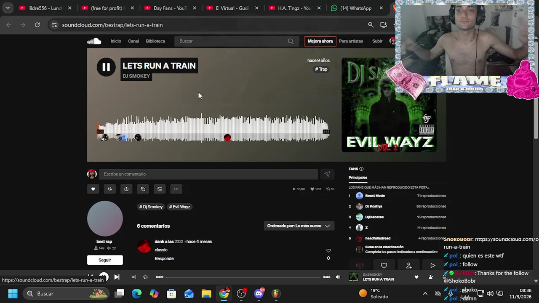
Task: Open the '# Evil Wayz' tag
Action: [180, 207]
